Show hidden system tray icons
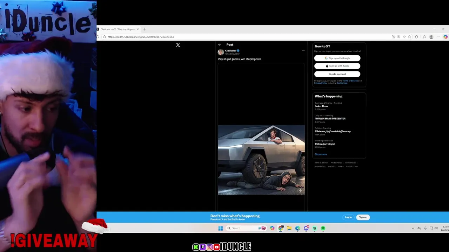The image size is (449, 252). tap(413, 228)
